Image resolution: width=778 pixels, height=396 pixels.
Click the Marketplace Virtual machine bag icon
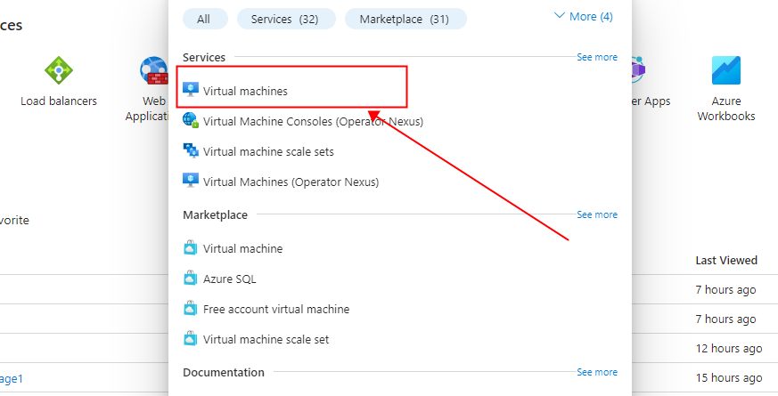click(x=191, y=248)
